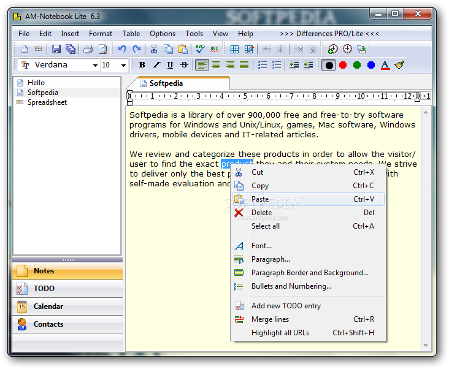The height and width of the screenshot is (369, 449).
Task: Run spell check with ABC checkmark icon
Action: click(200, 49)
